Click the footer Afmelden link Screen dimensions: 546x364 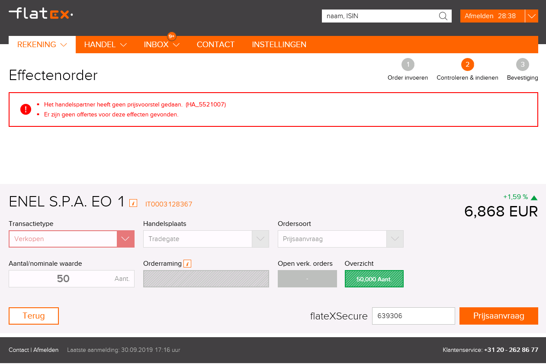(46, 350)
